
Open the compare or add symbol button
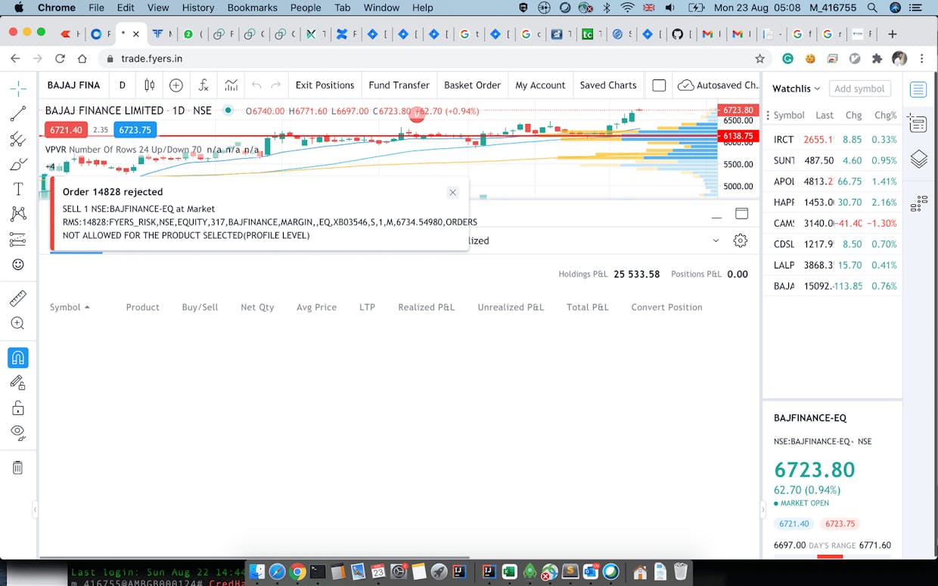(176, 85)
